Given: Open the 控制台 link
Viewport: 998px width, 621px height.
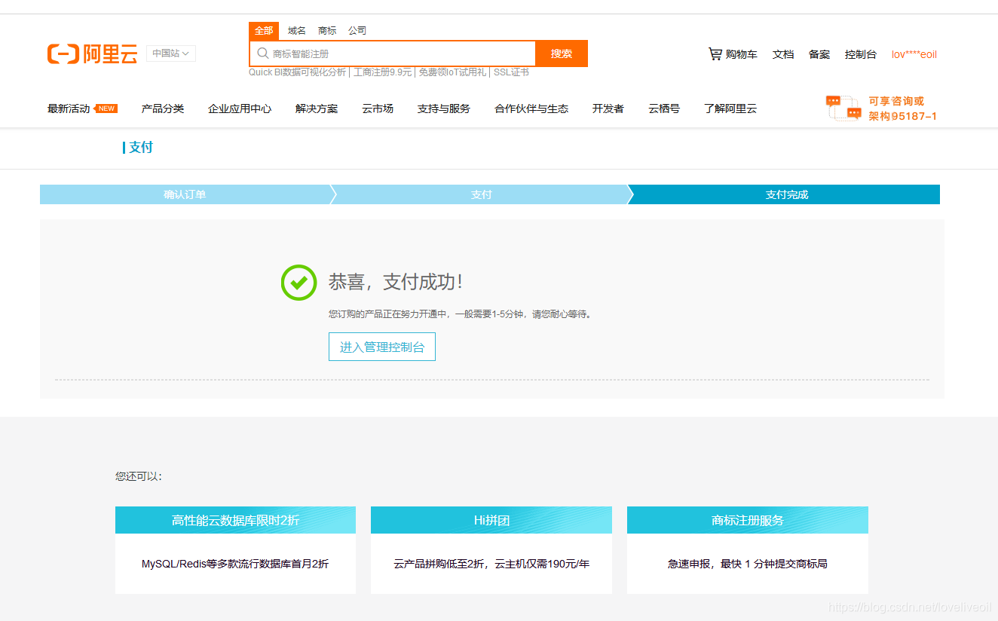Looking at the screenshot, I should tap(861, 54).
